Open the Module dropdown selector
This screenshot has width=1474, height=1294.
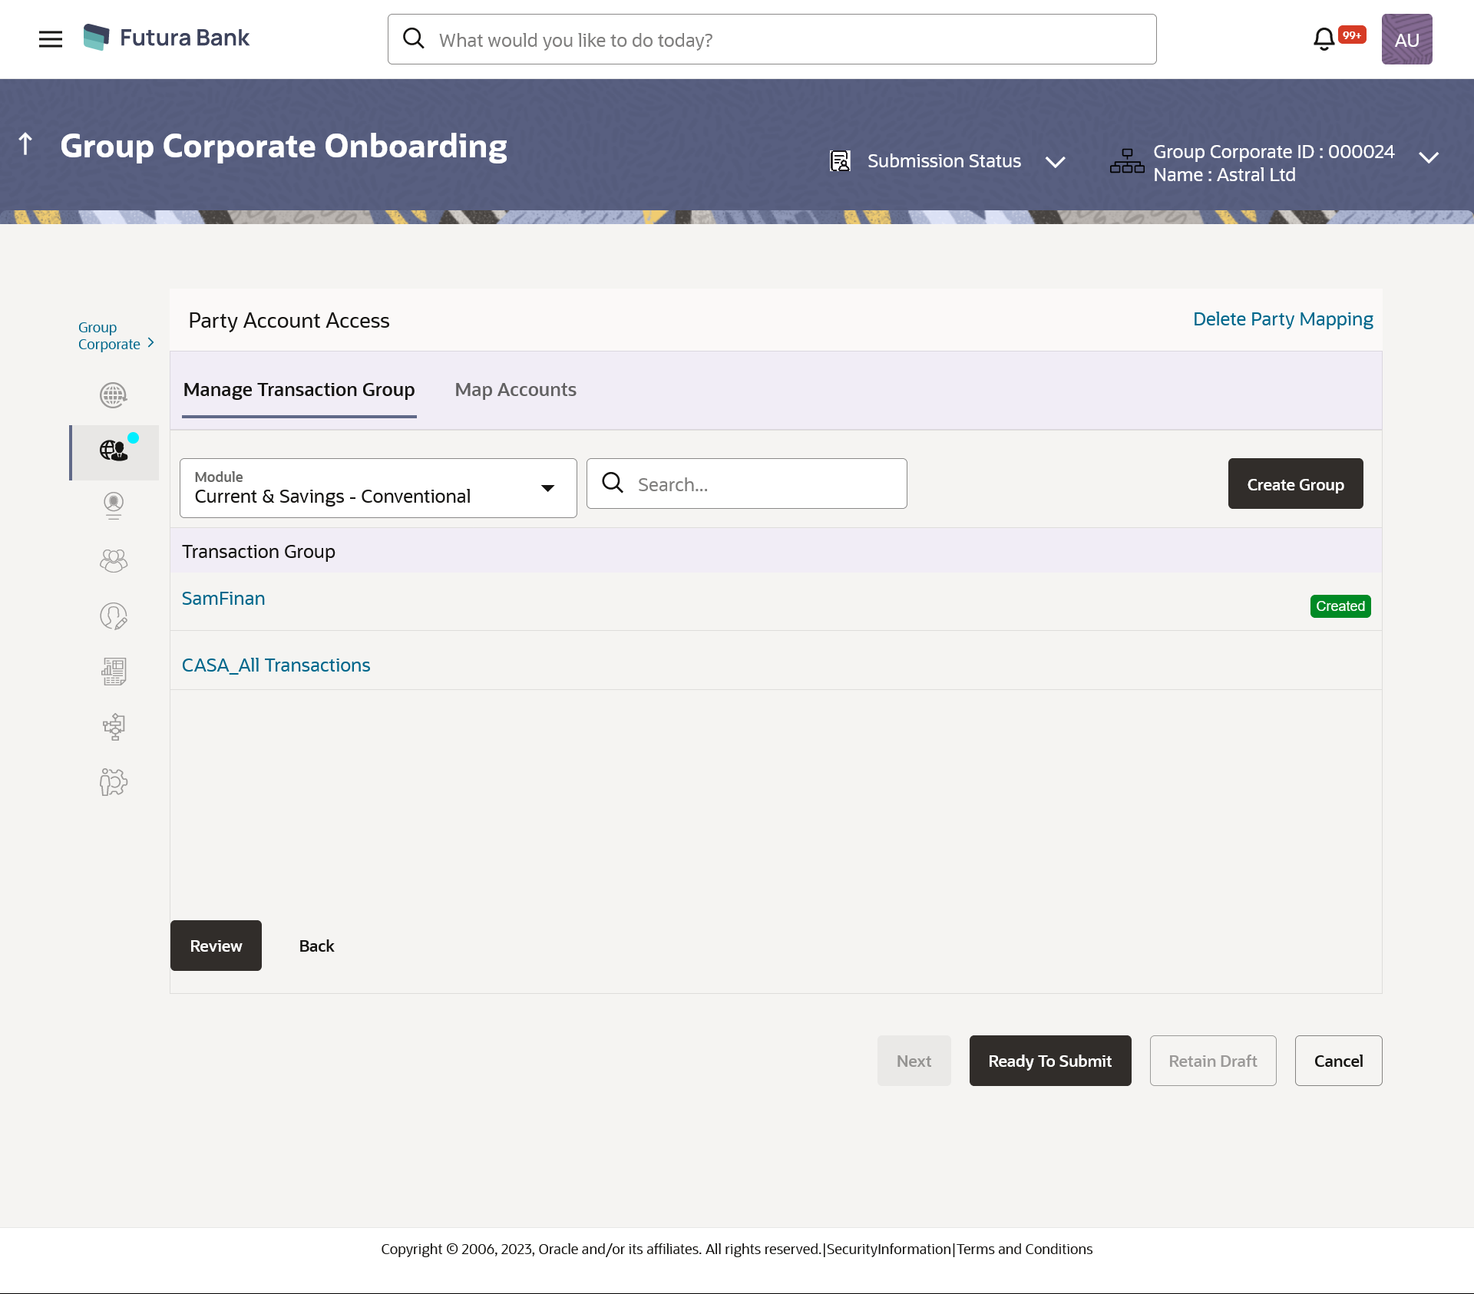pos(378,488)
